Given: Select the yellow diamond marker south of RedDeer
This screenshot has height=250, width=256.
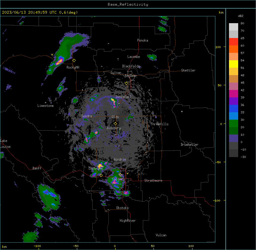Looking at the screenshot, I should (x=127, y=83).
